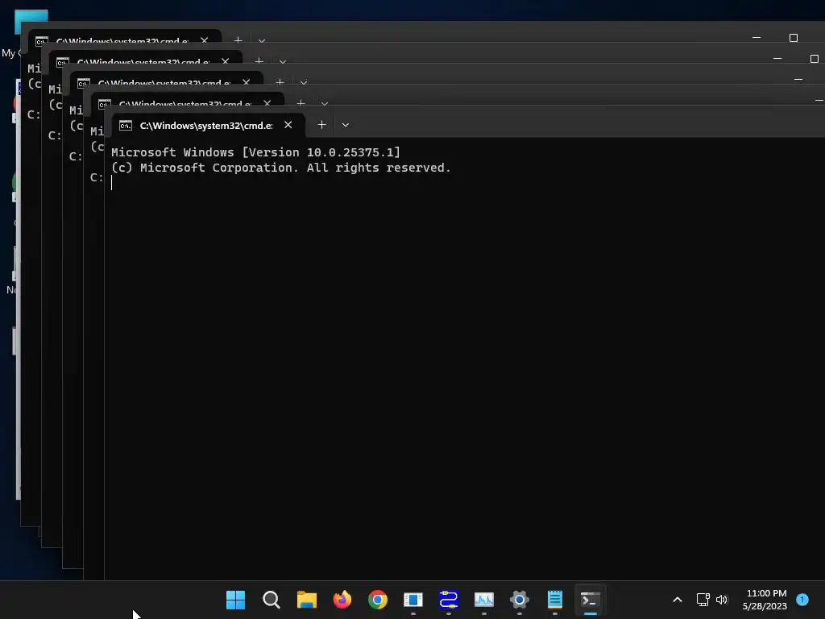This screenshot has height=619, width=825.
Task: Close the tab of the terminal directly behind front
Action: click(267, 103)
